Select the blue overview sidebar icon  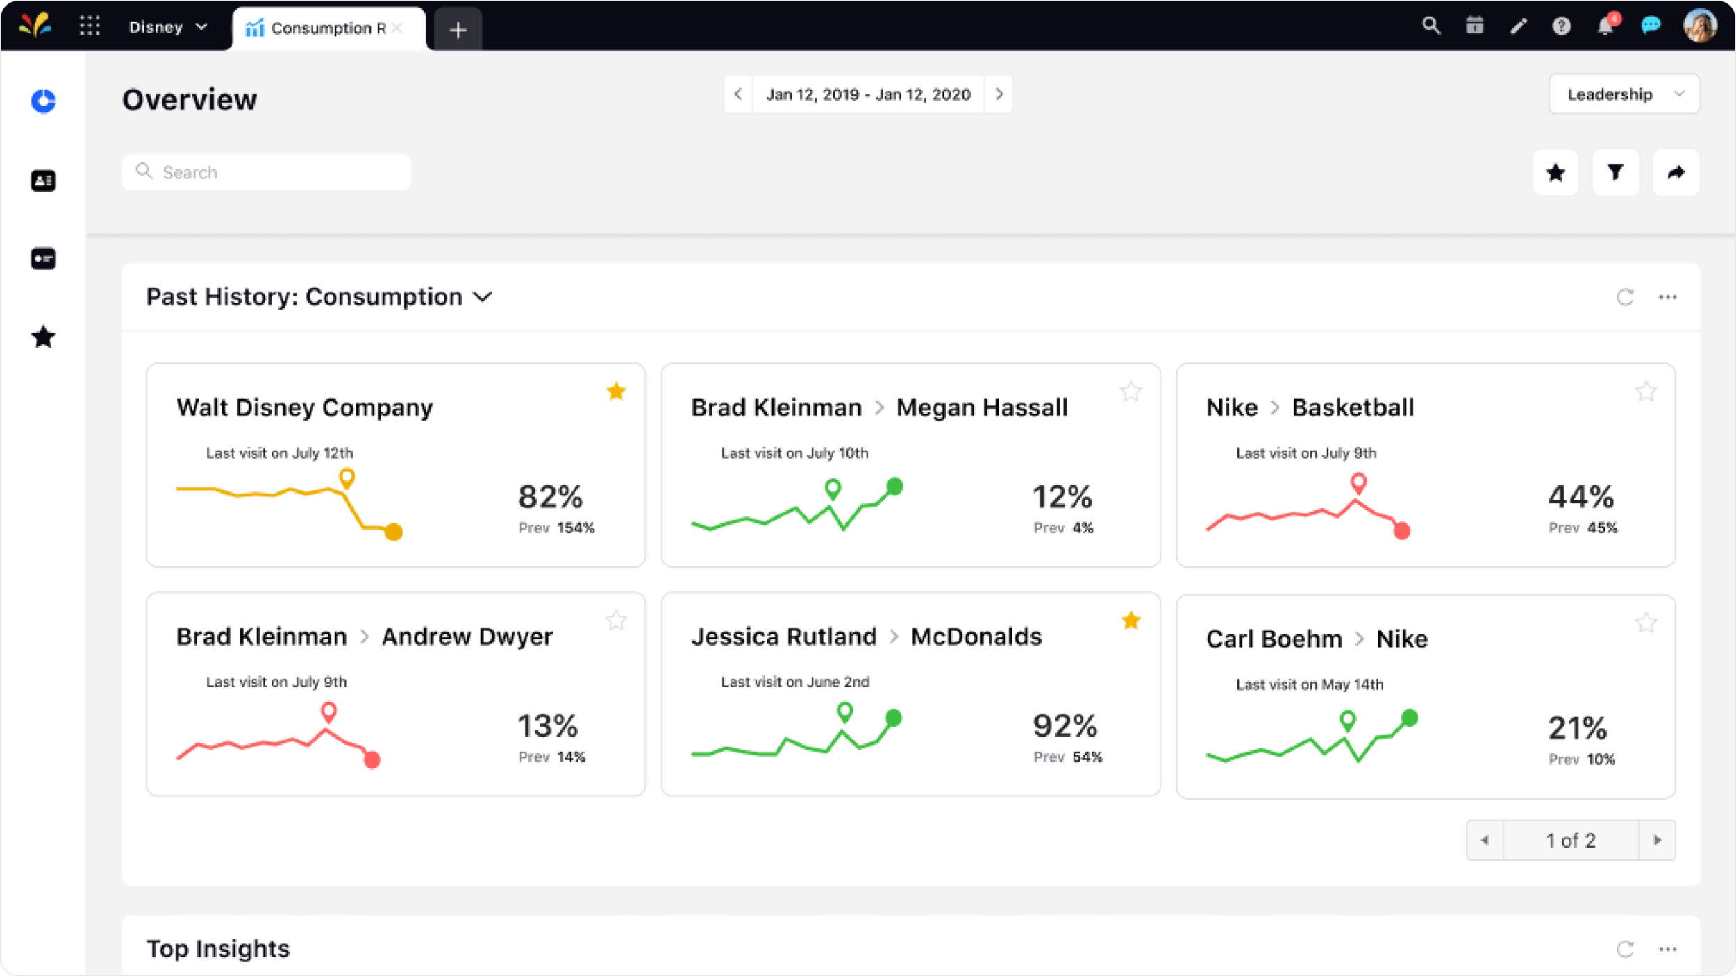pyautogui.click(x=43, y=101)
